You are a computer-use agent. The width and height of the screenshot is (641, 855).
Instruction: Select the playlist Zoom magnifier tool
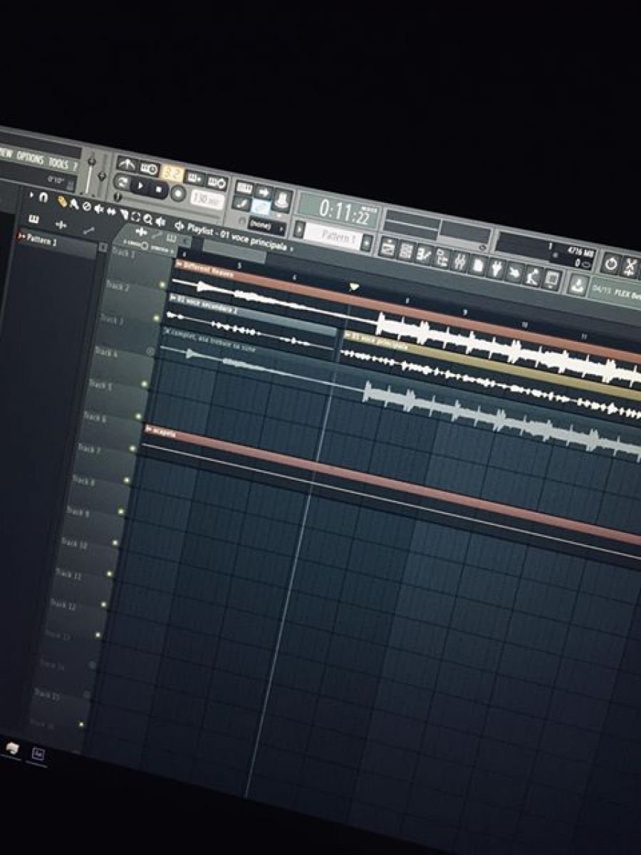pos(147,219)
